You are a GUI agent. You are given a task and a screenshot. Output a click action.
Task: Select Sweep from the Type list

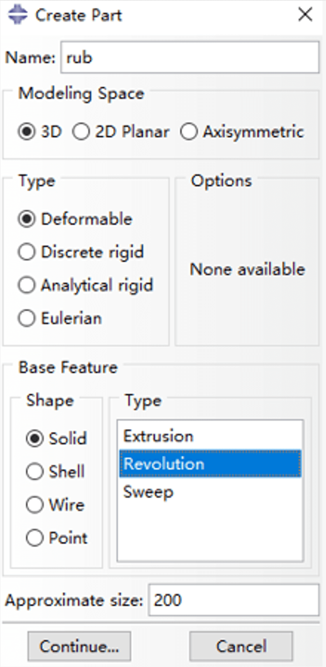148,492
